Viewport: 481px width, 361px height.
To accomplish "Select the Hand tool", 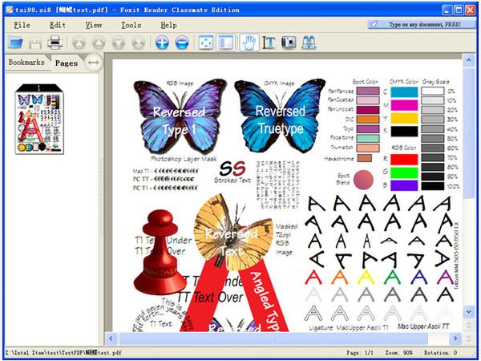I will tap(249, 43).
